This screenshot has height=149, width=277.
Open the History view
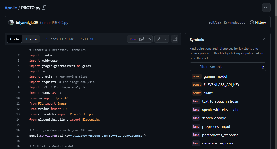point(258,23)
